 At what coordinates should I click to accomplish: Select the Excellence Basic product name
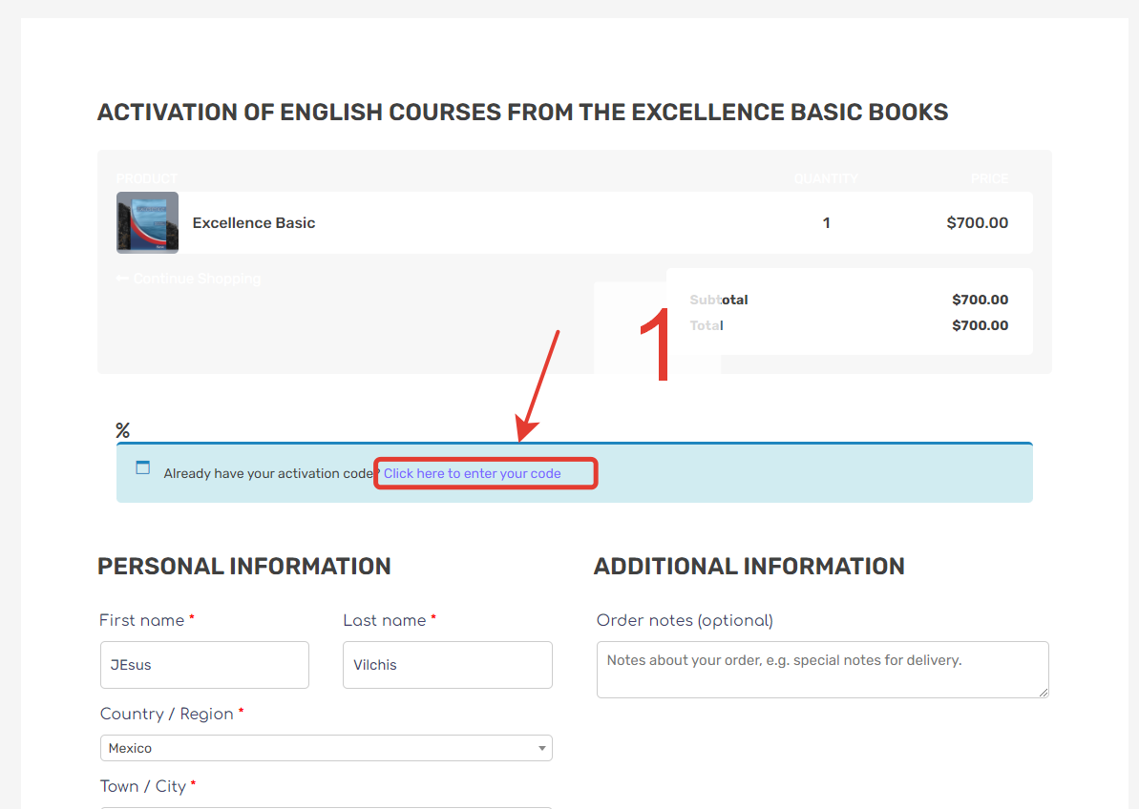point(254,223)
